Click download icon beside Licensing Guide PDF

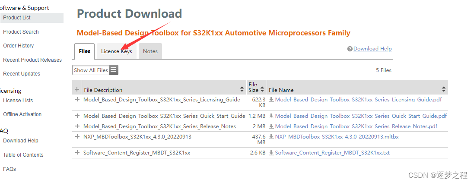coord(271,100)
